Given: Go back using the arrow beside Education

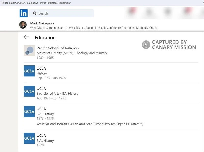Looking at the screenshot, I should pos(27,37).
